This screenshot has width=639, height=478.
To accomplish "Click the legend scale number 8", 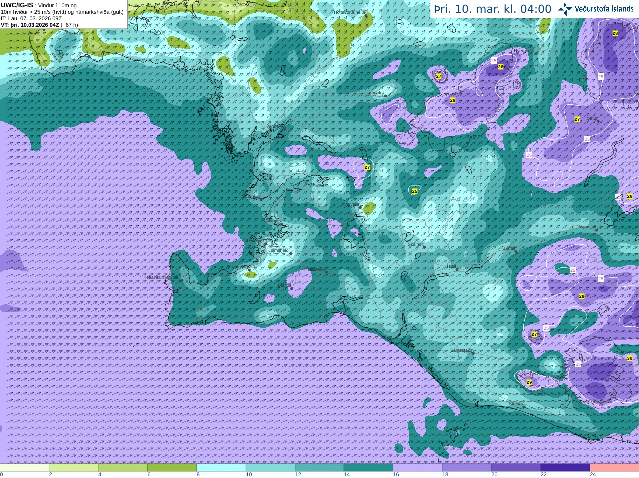I will pyautogui.click(x=198, y=475).
